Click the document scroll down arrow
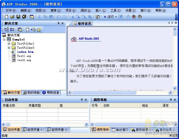 pyautogui.click(x=175, y=88)
